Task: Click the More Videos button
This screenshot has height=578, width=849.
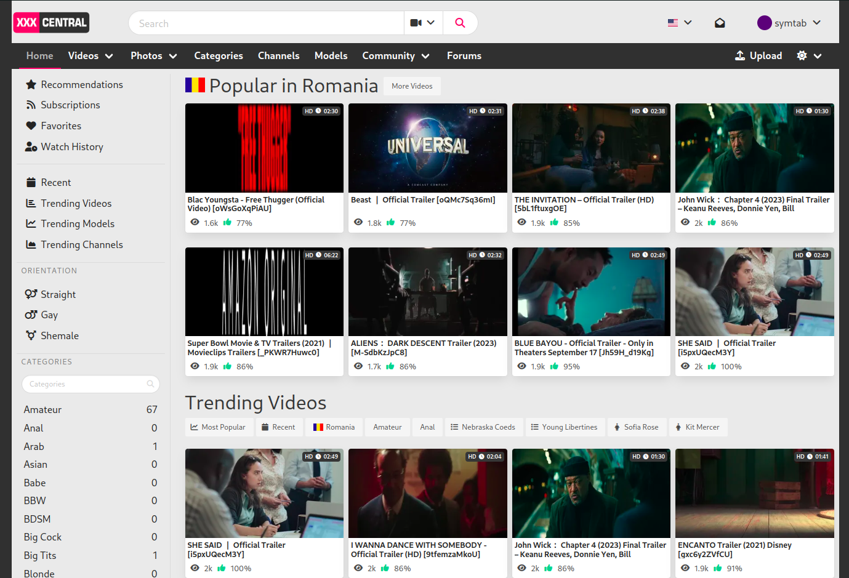Action: (412, 86)
